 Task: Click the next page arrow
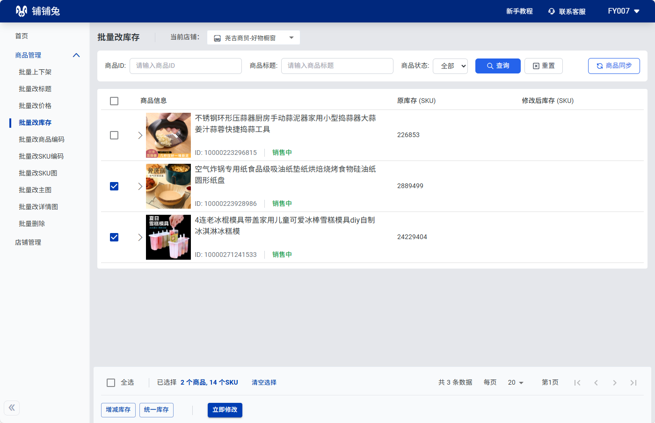pos(615,383)
